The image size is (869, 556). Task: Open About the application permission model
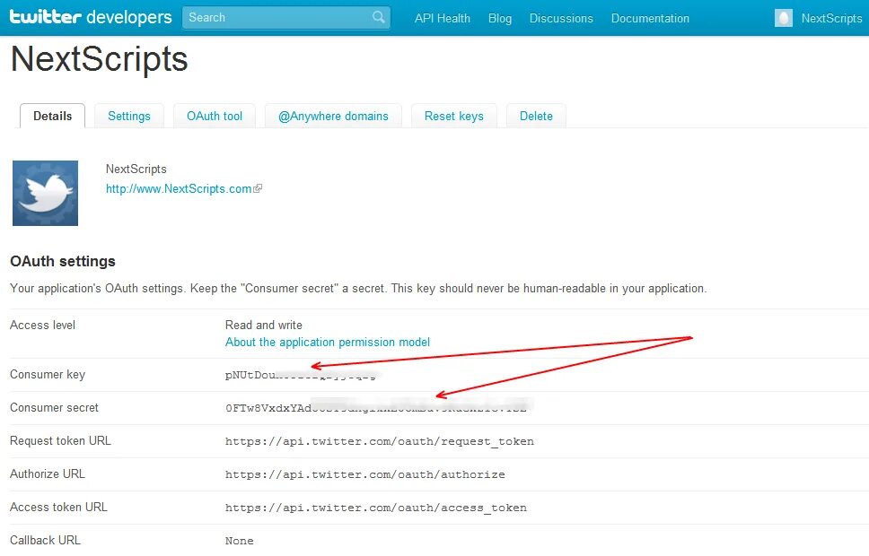tap(328, 343)
